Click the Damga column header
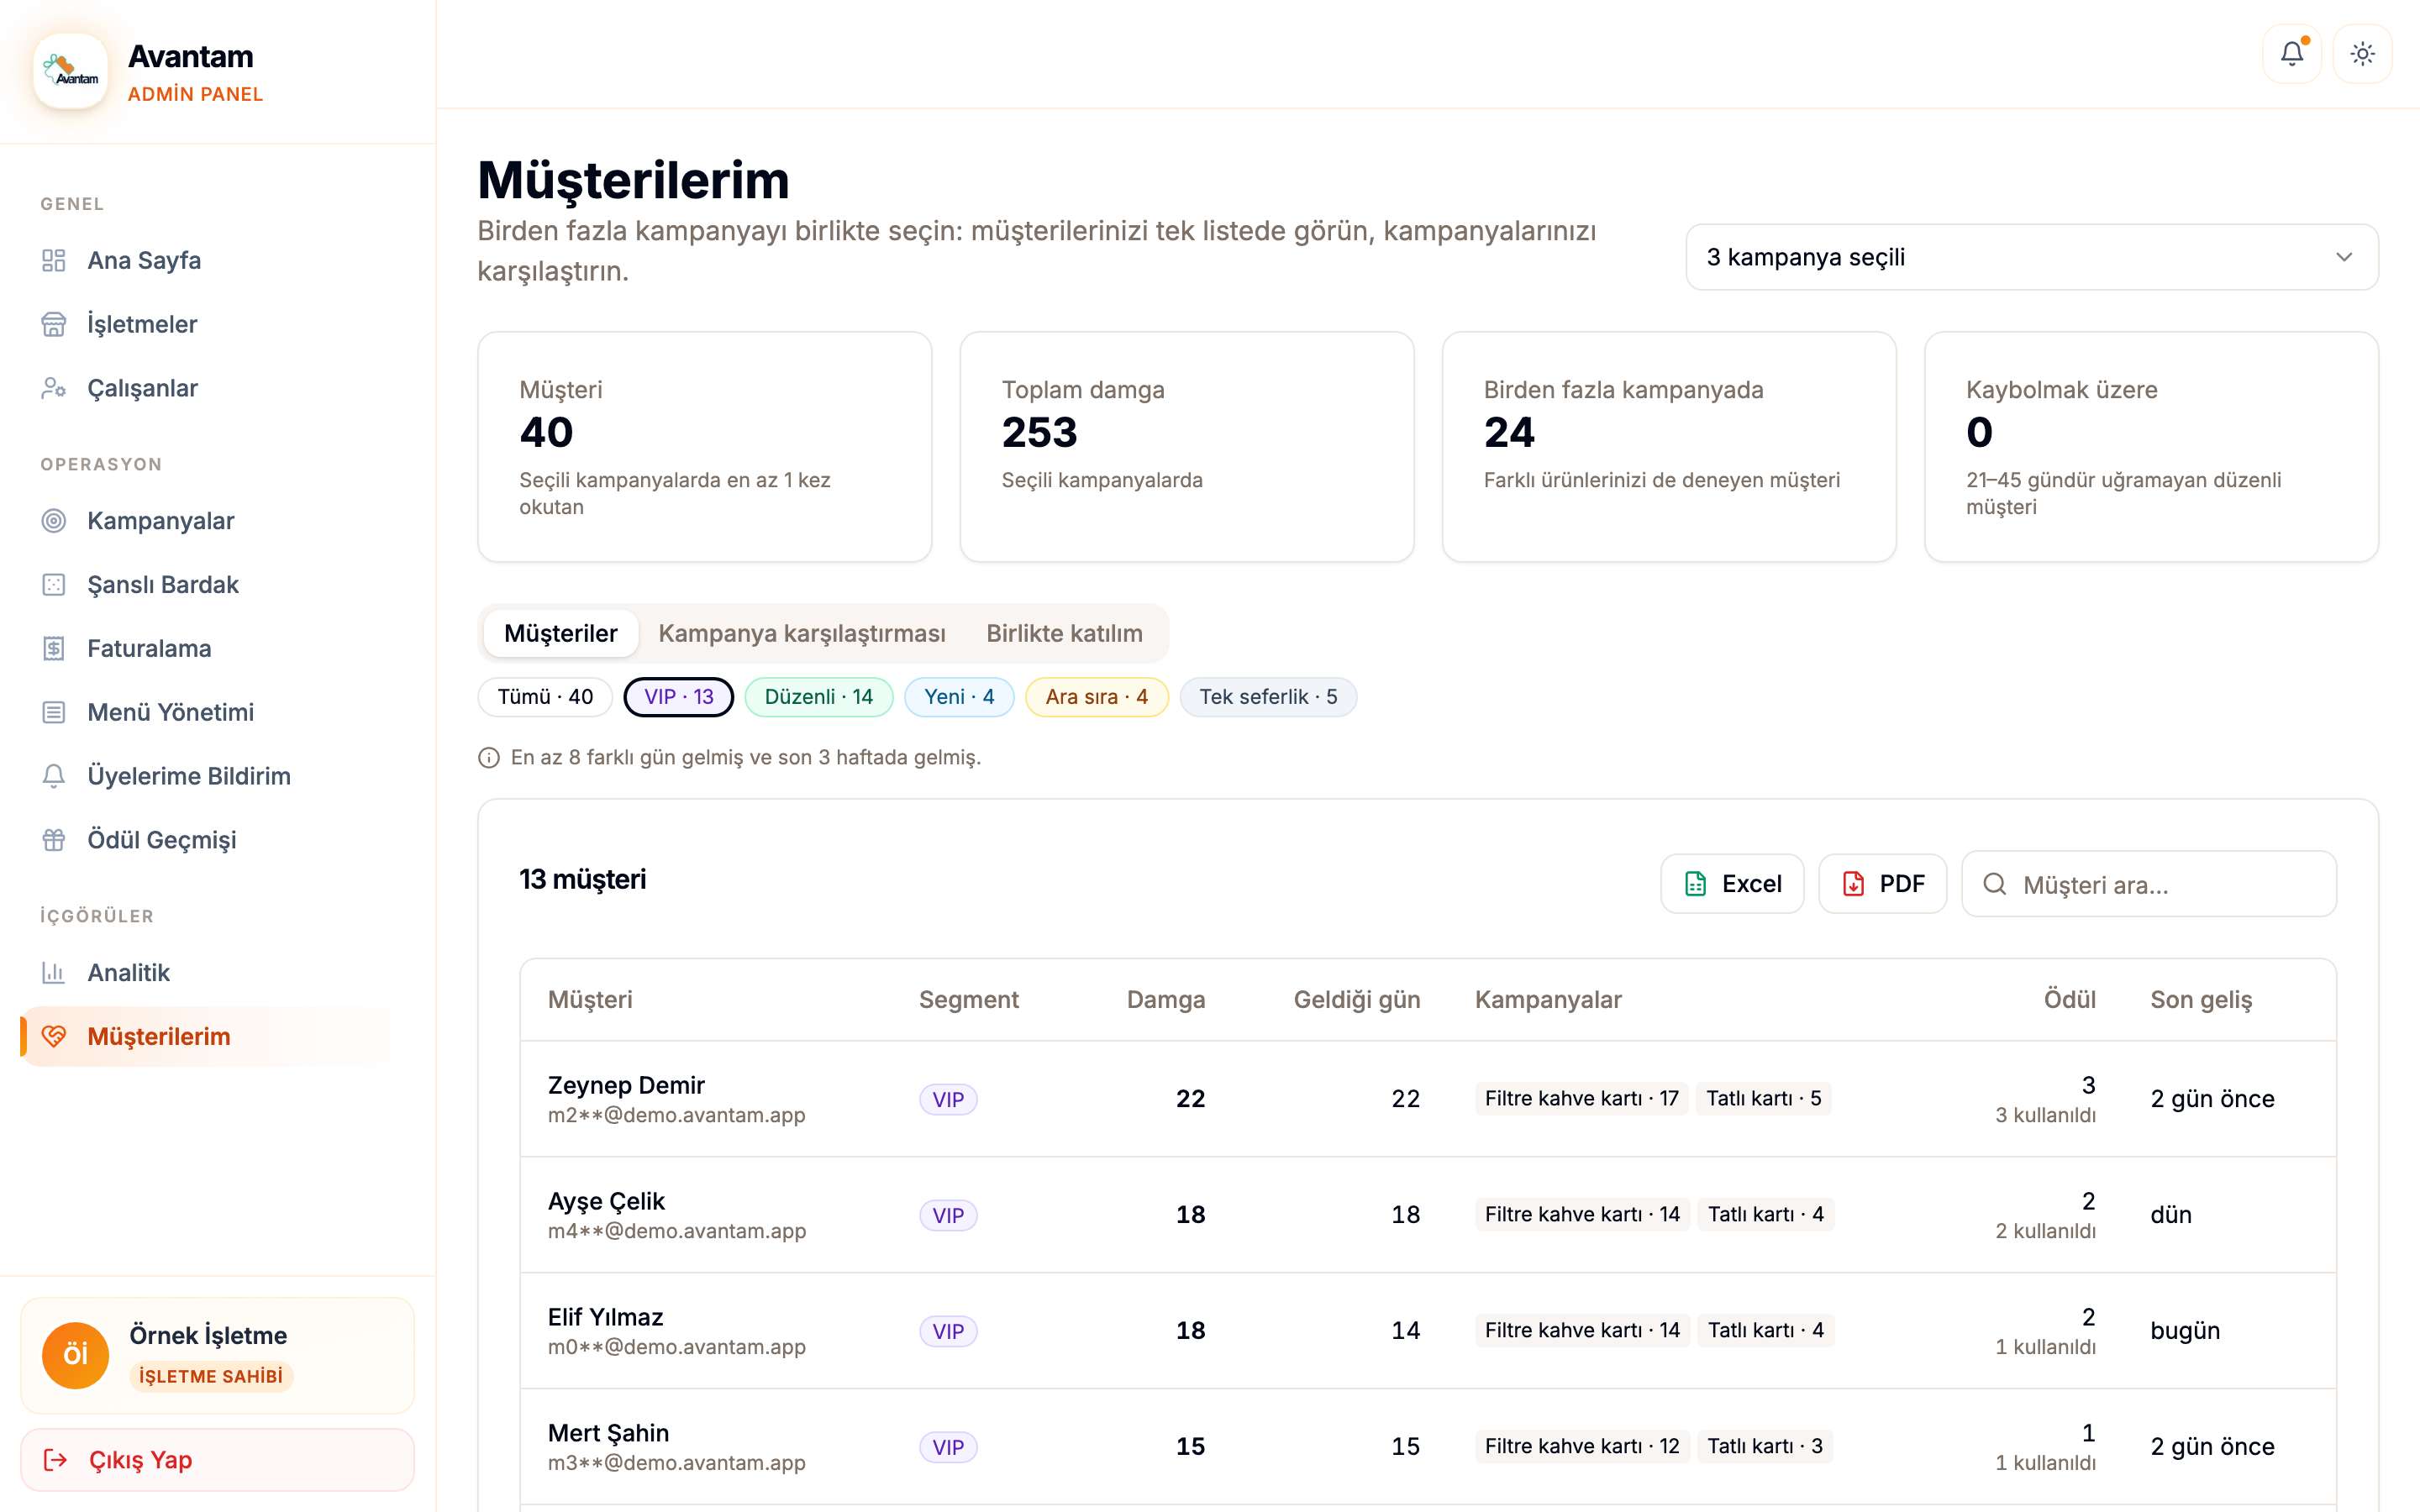The width and height of the screenshot is (2420, 1512). [1166, 1000]
